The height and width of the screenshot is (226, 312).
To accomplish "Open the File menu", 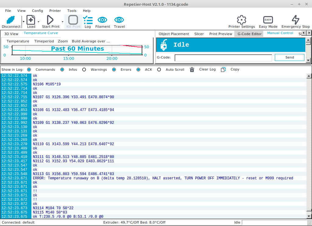I will click(x=8, y=11).
